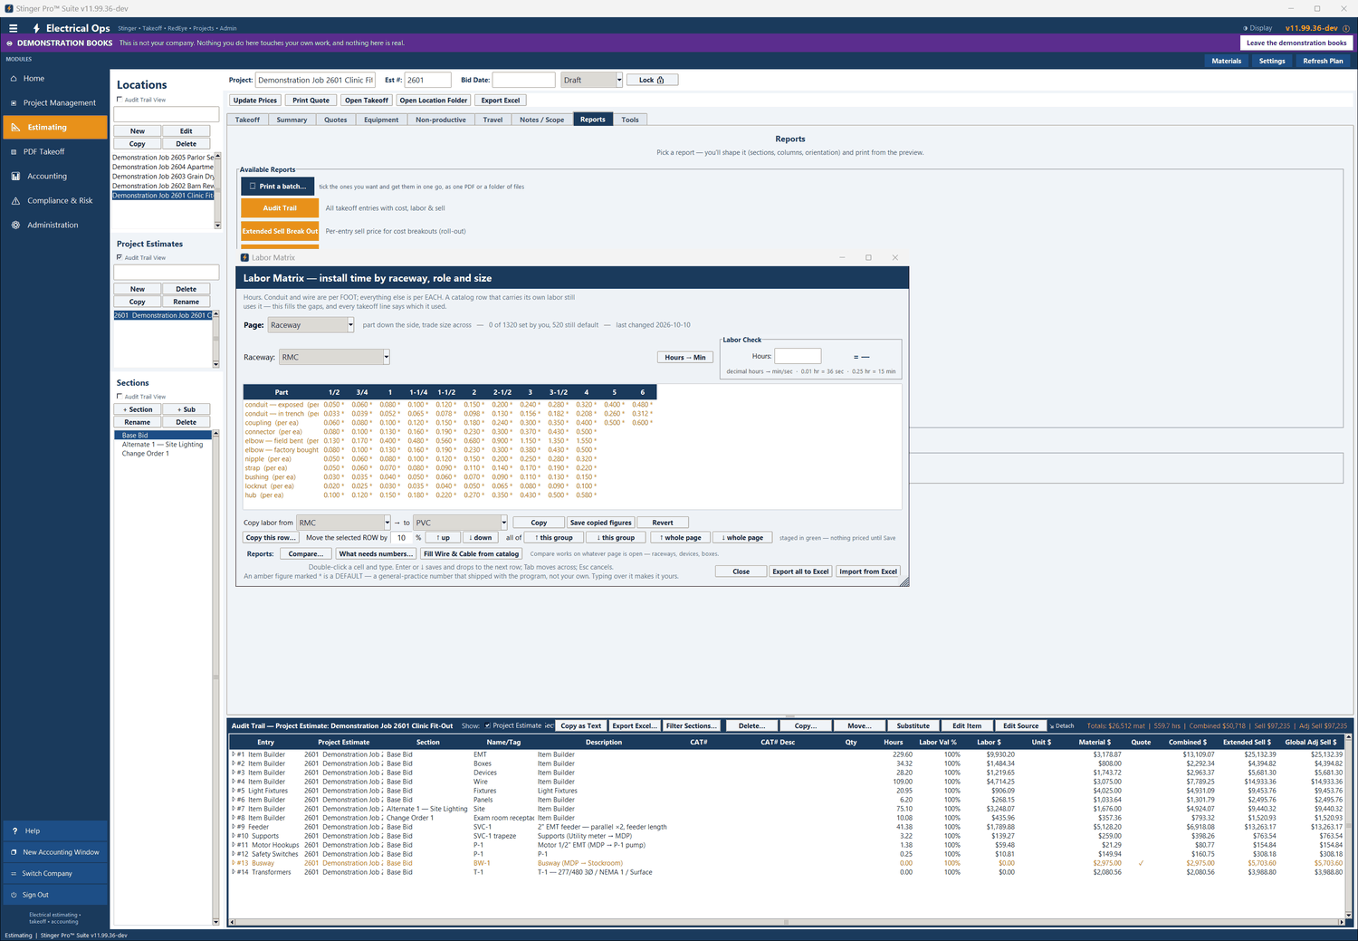Image resolution: width=1358 pixels, height=941 pixels.
Task: Toggle the Project Estimate show checkbox
Action: [x=488, y=725]
